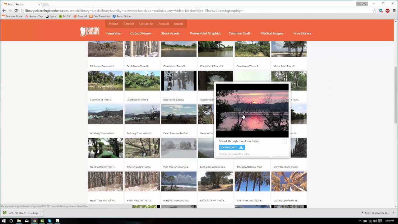
Task: Click Show all downloads link
Action: 377,213
